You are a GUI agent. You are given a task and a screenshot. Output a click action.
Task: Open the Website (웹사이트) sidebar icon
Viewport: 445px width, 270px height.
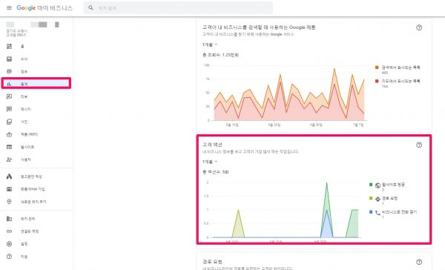(9, 147)
